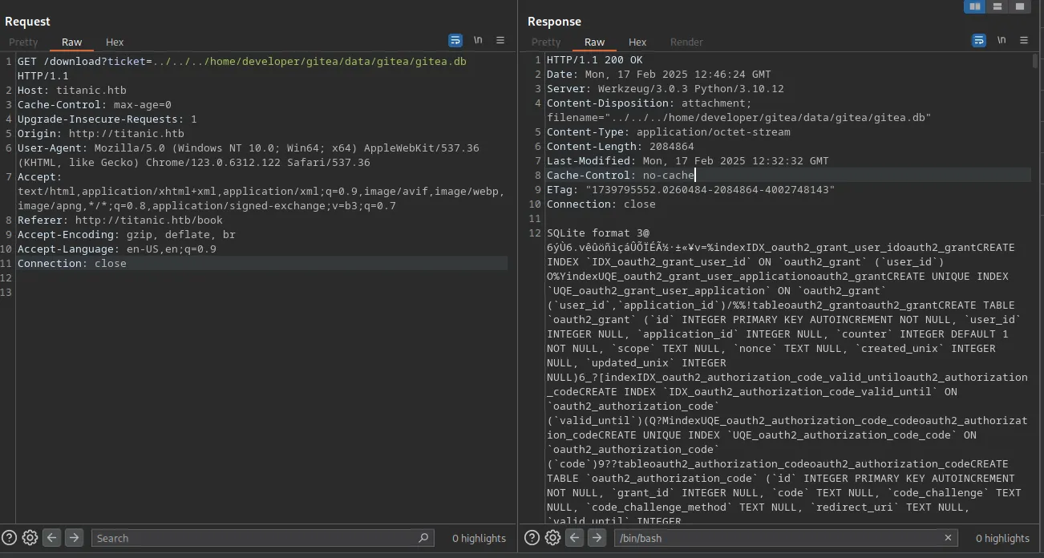This screenshot has height=558, width=1044.
Task: Go to next match in Response search
Action: [x=597, y=538]
